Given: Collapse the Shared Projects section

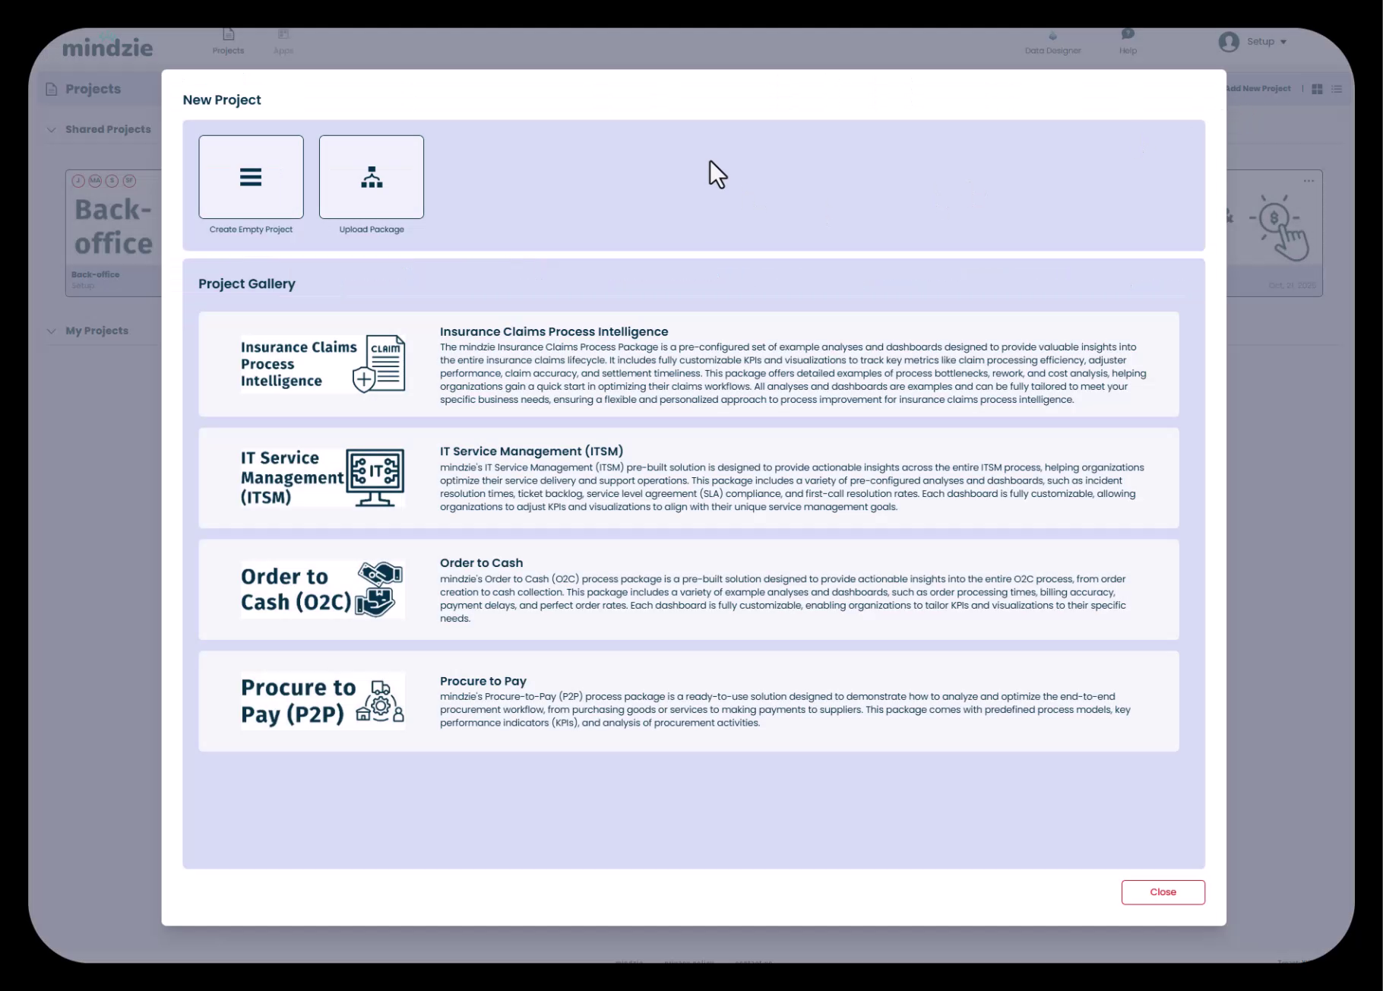Looking at the screenshot, I should click(52, 130).
